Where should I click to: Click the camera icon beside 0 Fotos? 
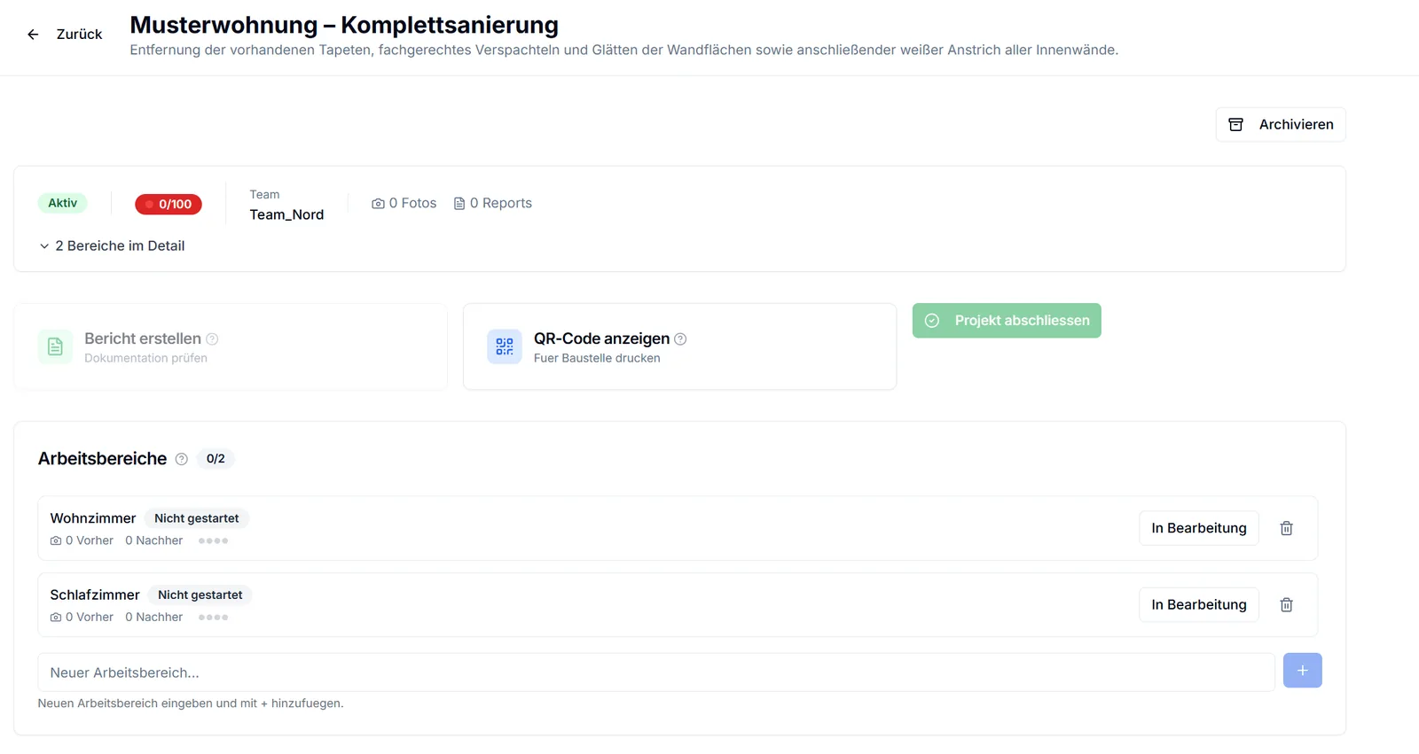coord(378,204)
